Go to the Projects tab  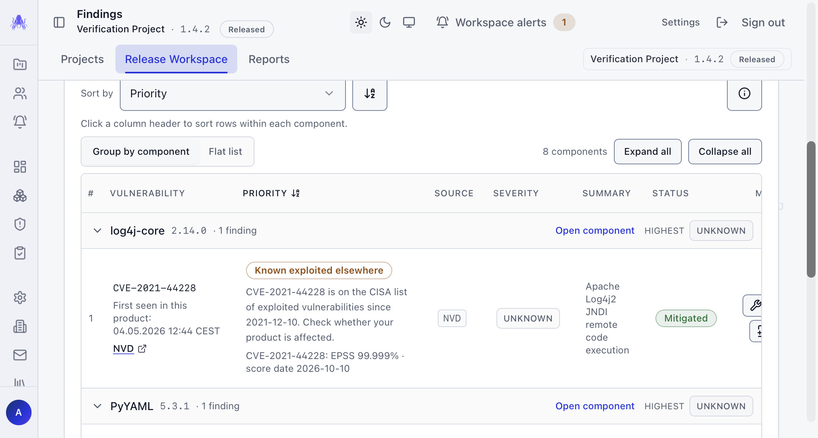(82, 59)
